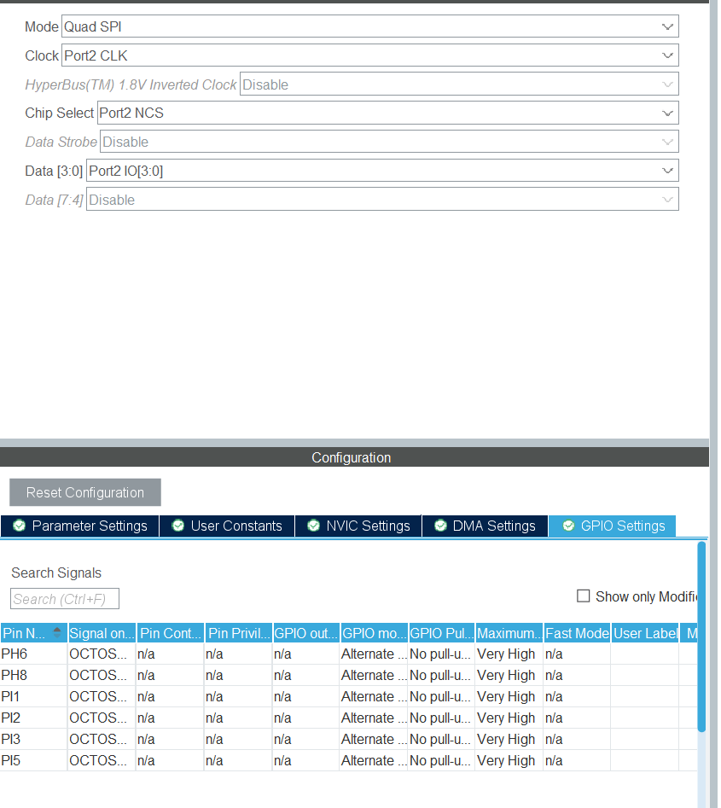Click the Search Signals input field
721x808 pixels.
coord(63,598)
